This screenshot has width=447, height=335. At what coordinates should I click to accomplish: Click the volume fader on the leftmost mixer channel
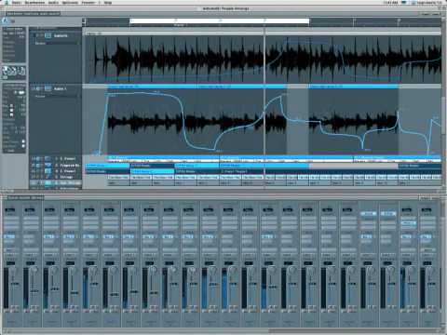coord(15,284)
